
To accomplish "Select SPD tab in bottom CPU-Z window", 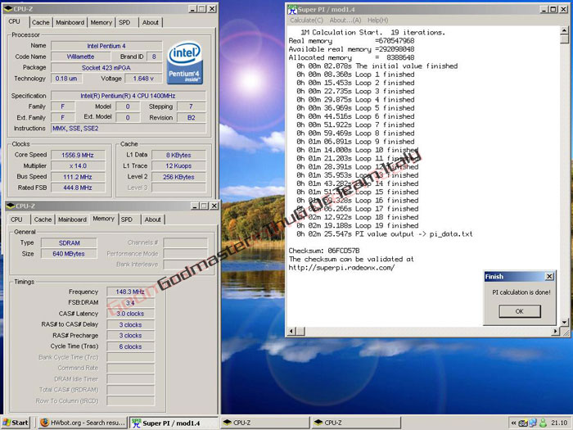I will pyautogui.click(x=127, y=220).
